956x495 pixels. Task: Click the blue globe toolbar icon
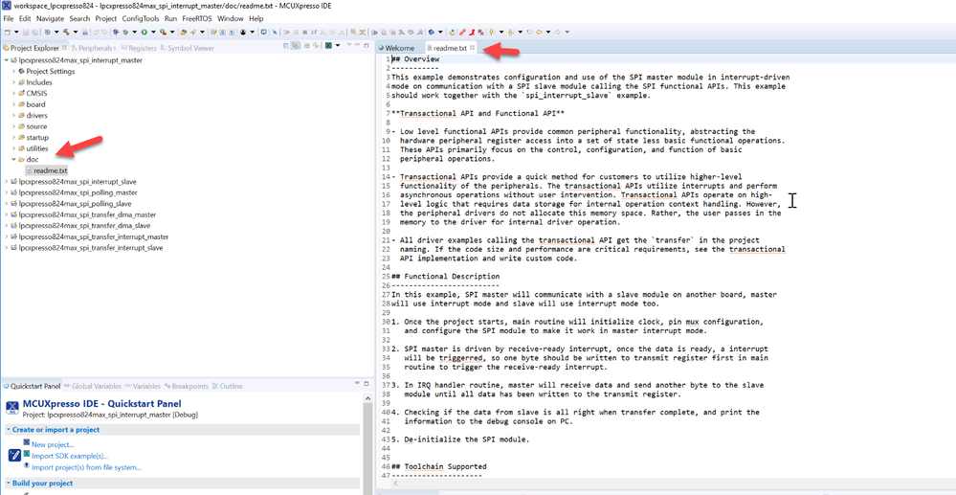pos(431,32)
